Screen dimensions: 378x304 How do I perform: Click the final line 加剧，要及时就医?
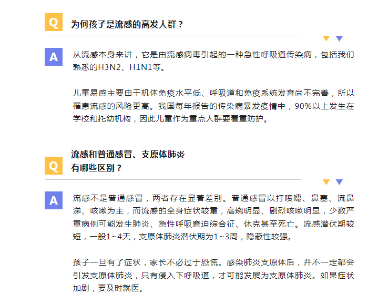tap(108, 288)
